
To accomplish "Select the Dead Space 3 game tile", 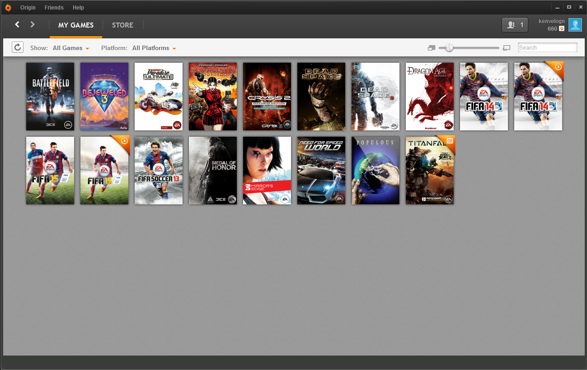I will coord(376,97).
